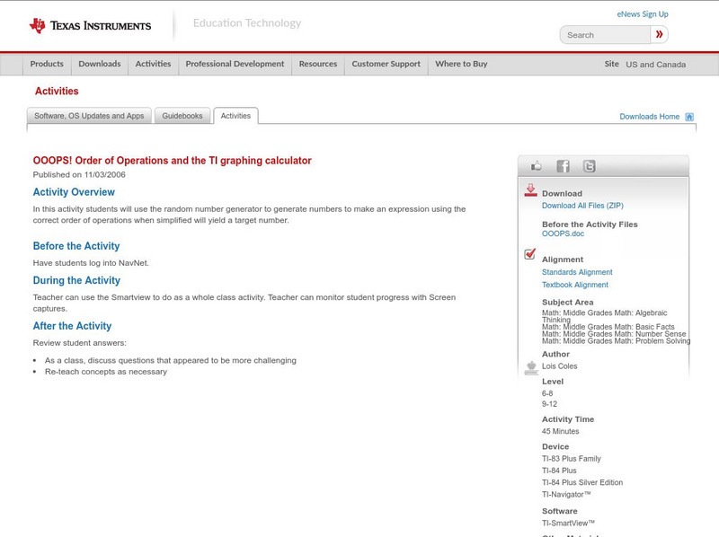719x537 pixels.
Task: Click the Published on 11/03/2006 text
Action: (x=79, y=174)
